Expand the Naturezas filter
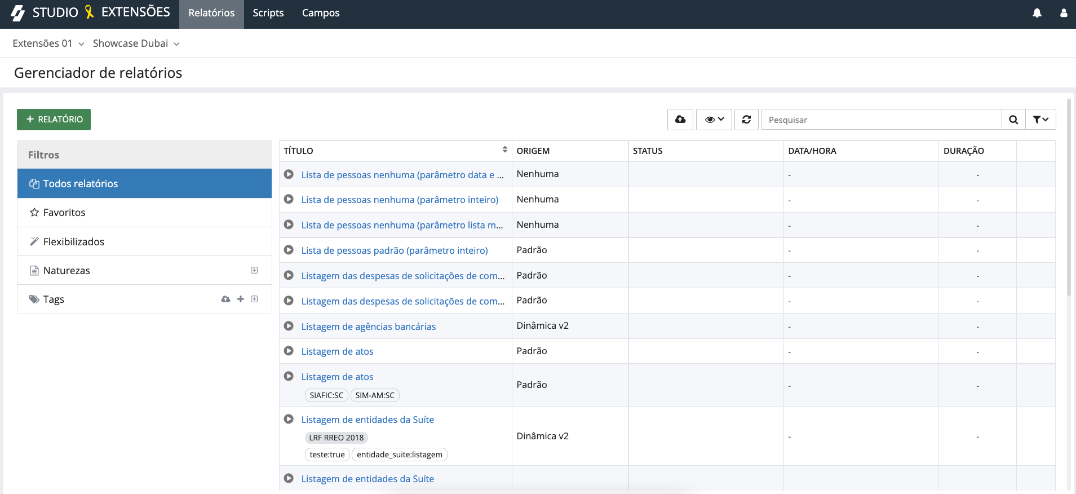1076x494 pixels. [x=254, y=270]
